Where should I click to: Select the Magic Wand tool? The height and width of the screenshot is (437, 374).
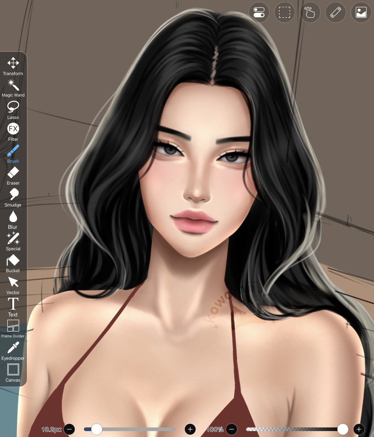[x=13, y=88]
